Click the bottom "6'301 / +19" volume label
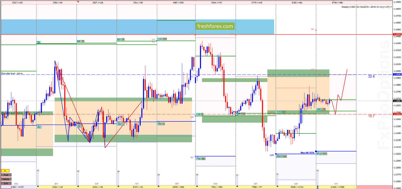 point(58,187)
